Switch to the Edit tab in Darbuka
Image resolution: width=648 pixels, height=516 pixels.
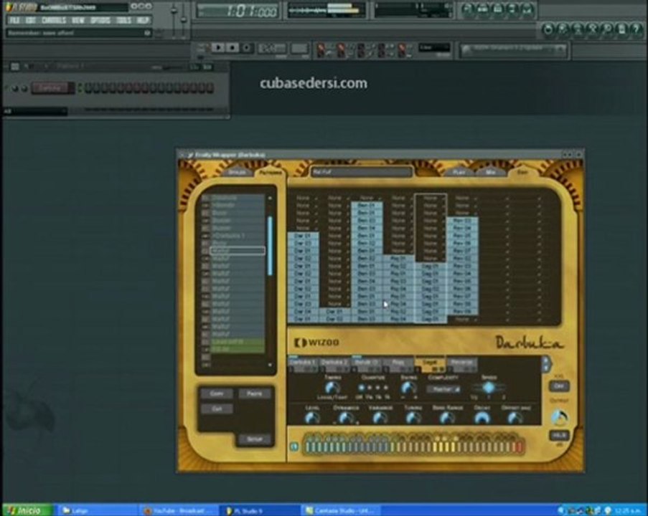click(522, 172)
